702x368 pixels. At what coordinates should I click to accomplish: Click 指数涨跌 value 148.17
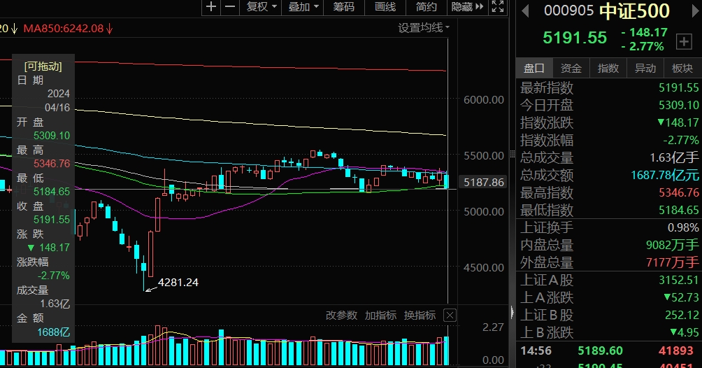tap(678, 123)
